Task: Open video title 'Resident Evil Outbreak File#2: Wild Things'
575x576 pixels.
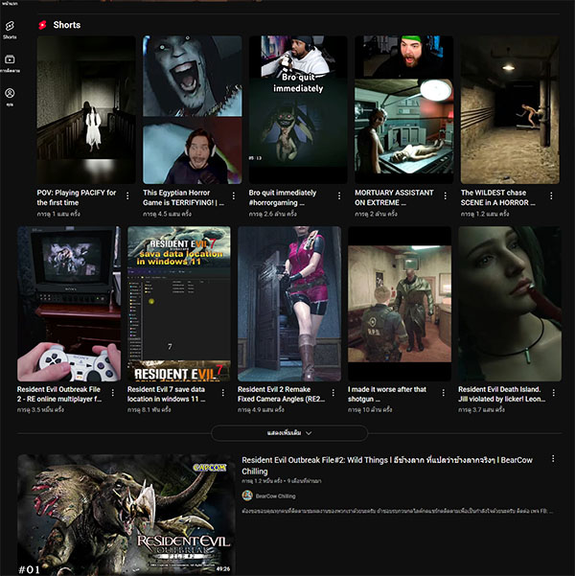Action: click(387, 466)
